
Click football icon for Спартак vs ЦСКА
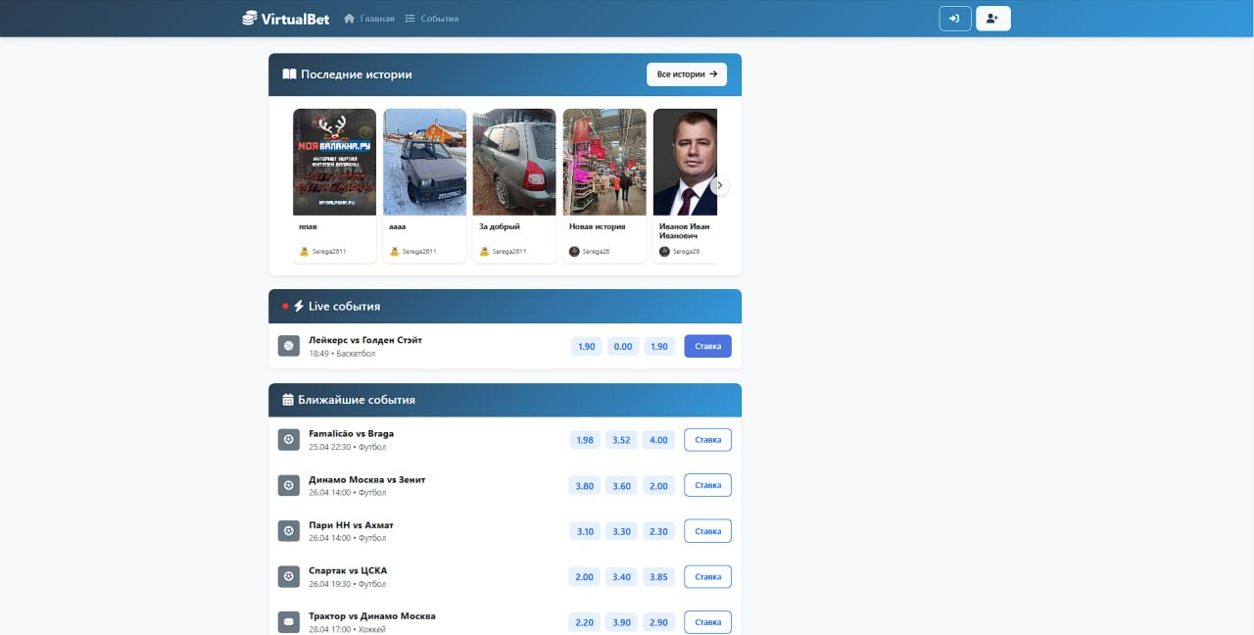[289, 576]
